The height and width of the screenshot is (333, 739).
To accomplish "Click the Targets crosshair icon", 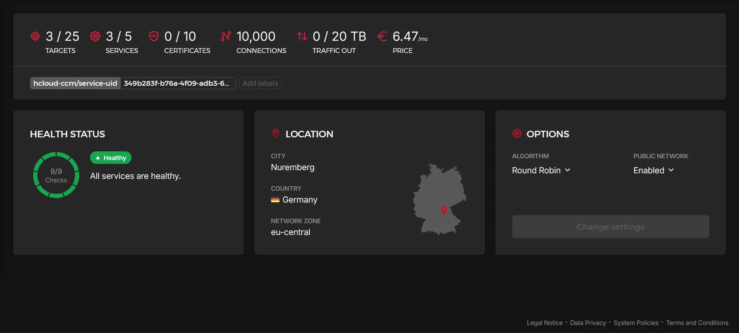I will pyautogui.click(x=35, y=36).
